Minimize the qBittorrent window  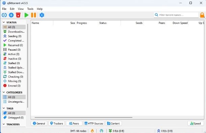[x=181, y=3]
